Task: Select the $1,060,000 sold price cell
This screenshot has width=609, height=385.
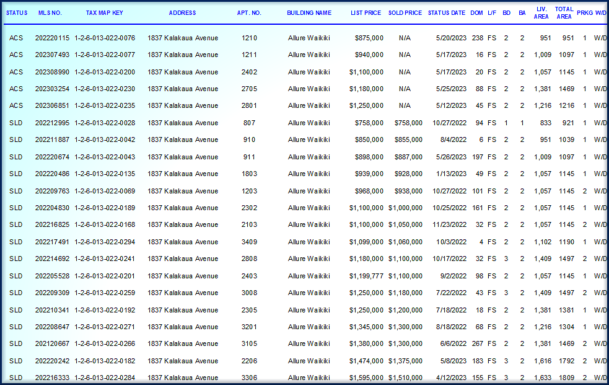Action: point(405,242)
